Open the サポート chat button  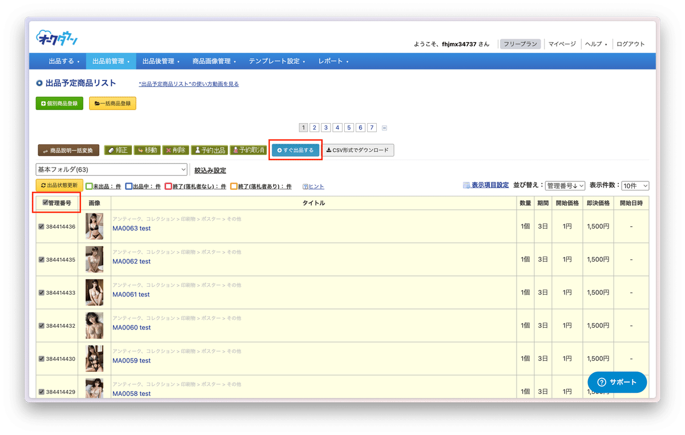pos(617,382)
